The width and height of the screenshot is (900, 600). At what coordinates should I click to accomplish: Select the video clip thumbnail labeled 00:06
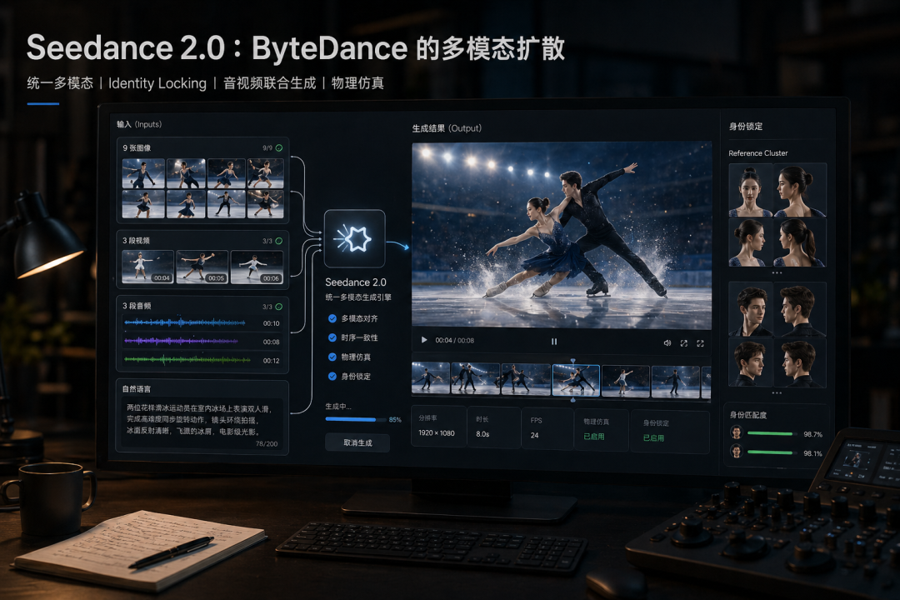257,267
